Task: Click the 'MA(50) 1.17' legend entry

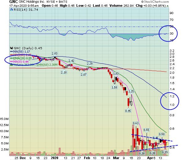Action: point(20,51)
